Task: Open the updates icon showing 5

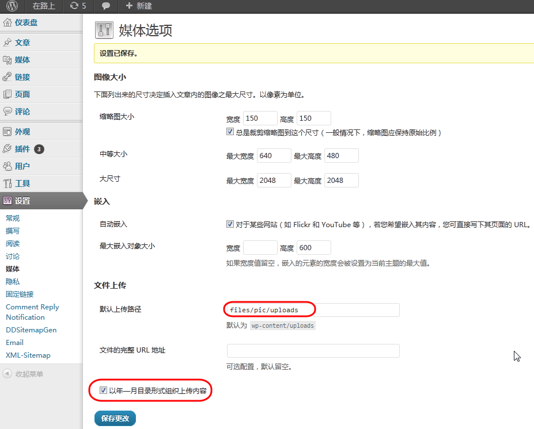Action: point(78,6)
